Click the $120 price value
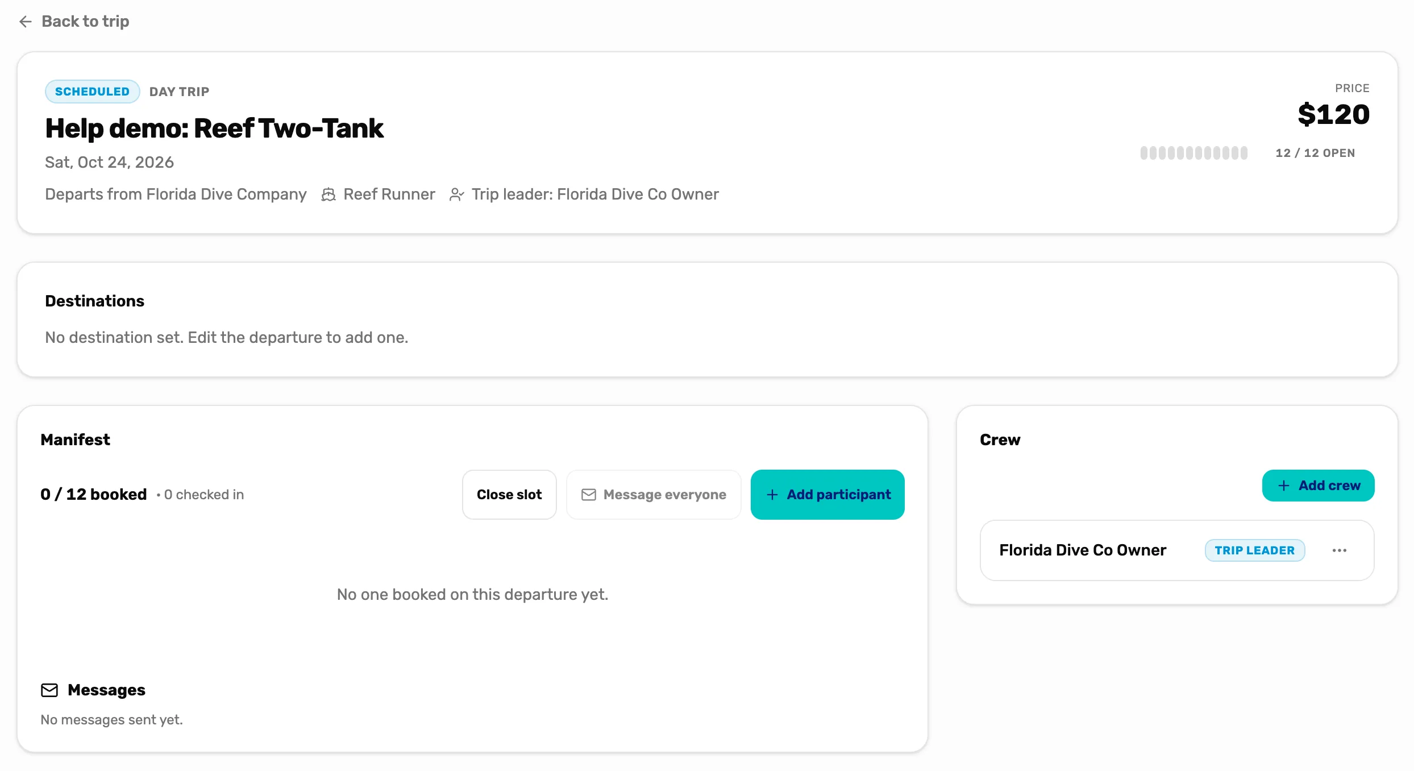The width and height of the screenshot is (1414, 771). point(1334,114)
